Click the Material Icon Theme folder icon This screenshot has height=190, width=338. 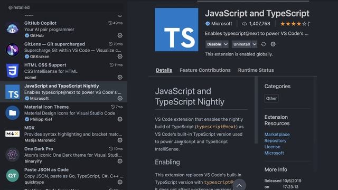[x=13, y=112]
